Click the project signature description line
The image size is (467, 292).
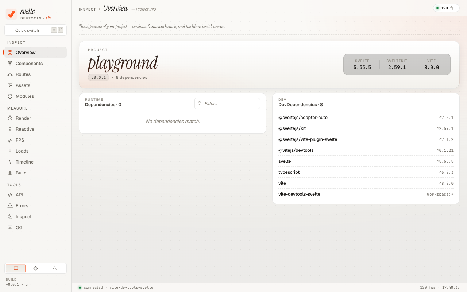pyautogui.click(x=152, y=27)
